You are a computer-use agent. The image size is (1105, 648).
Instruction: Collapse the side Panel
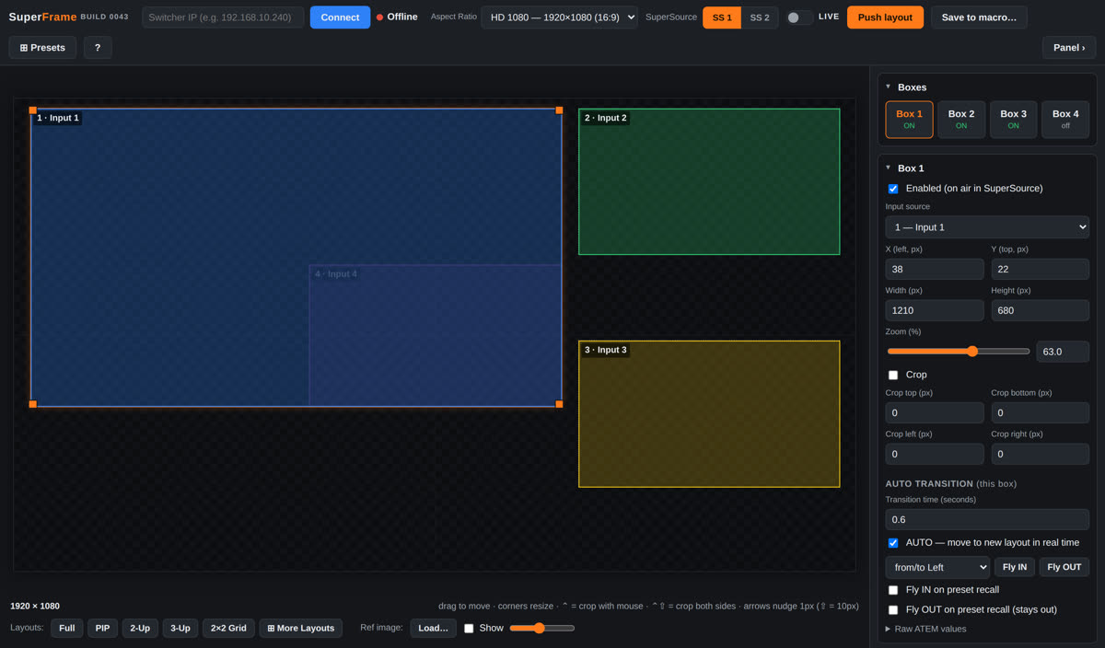[x=1069, y=48]
